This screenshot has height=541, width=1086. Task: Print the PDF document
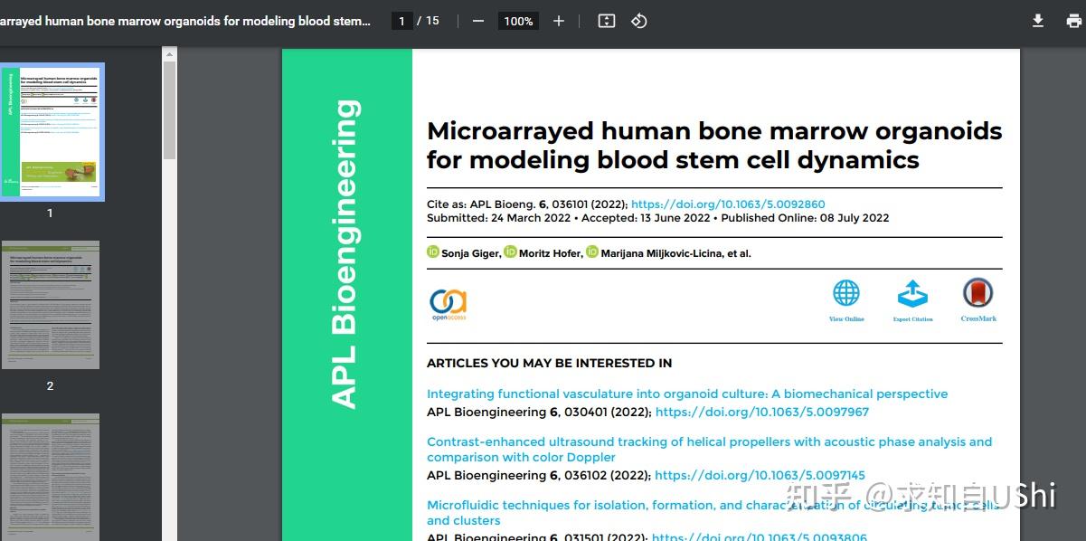1073,21
